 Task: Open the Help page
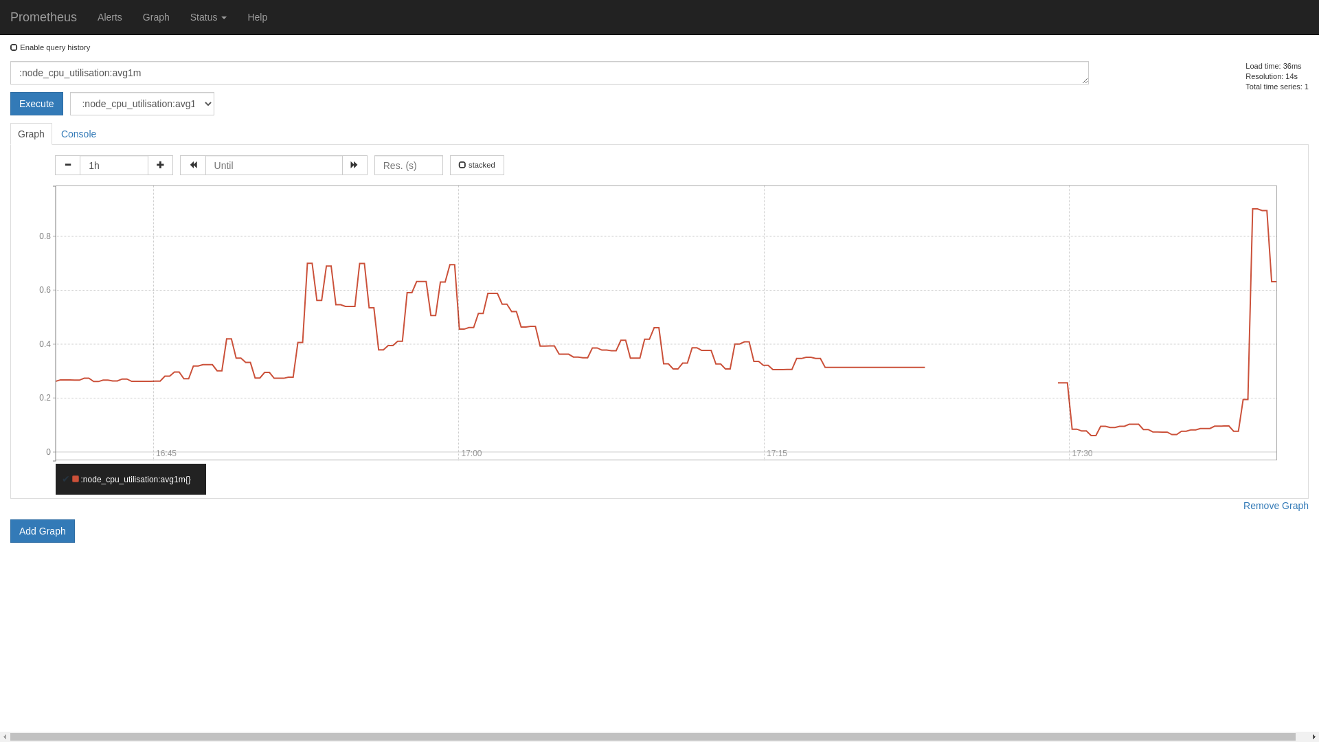258,17
